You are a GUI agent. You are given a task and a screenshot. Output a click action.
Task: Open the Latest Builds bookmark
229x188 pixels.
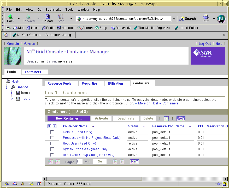186,28
